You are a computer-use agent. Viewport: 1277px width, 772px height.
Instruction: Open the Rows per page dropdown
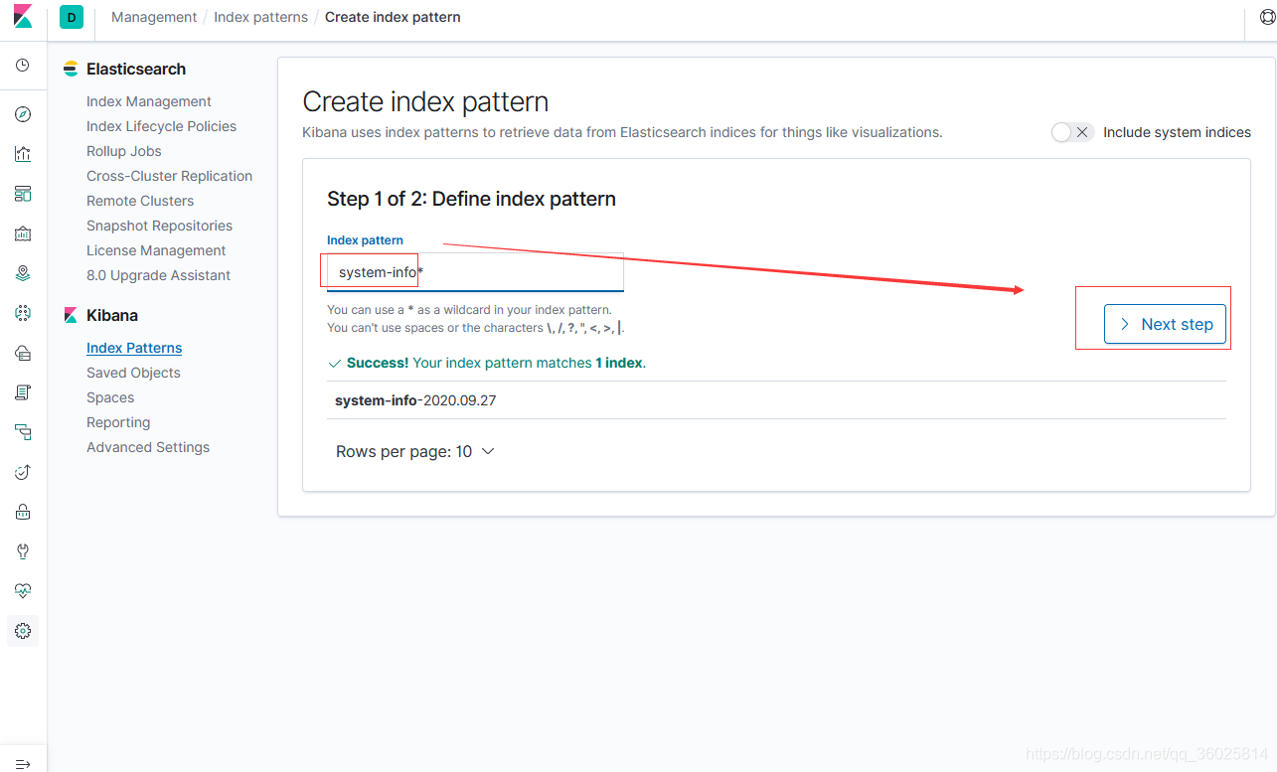tap(414, 451)
